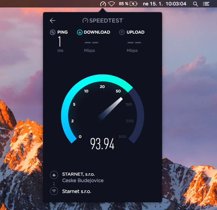Viewport: 217px width, 210px height.
Task: Click the UPLOAD arrow icon
Action: coord(122,32)
